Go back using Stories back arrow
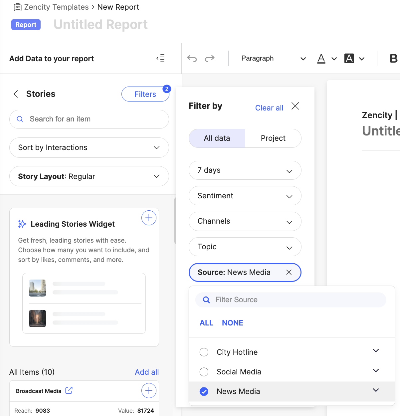Image resolution: width=400 pixels, height=416 pixels. pyautogui.click(x=16, y=94)
